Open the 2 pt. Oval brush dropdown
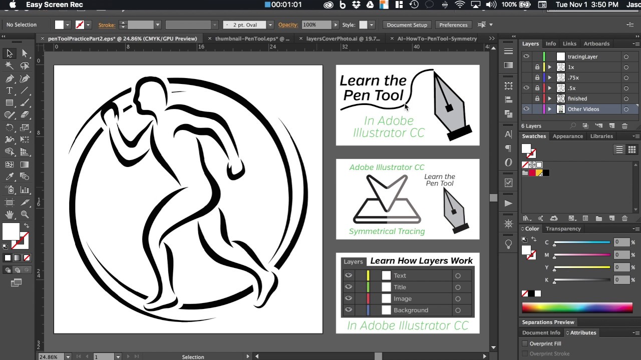 [x=270, y=24]
